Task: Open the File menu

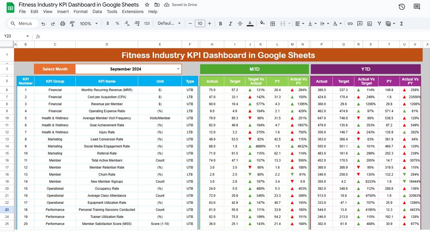Action: [22, 11]
